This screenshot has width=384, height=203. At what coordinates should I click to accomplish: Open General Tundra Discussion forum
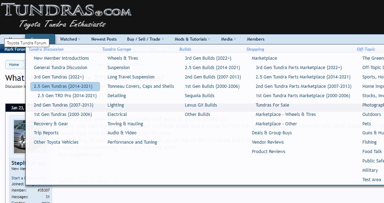tap(60, 68)
